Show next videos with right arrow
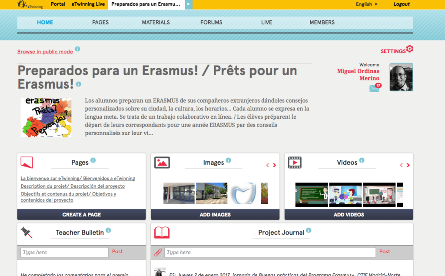 point(408,165)
